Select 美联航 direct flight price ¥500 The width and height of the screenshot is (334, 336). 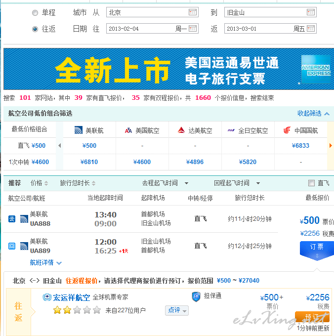[89, 146]
